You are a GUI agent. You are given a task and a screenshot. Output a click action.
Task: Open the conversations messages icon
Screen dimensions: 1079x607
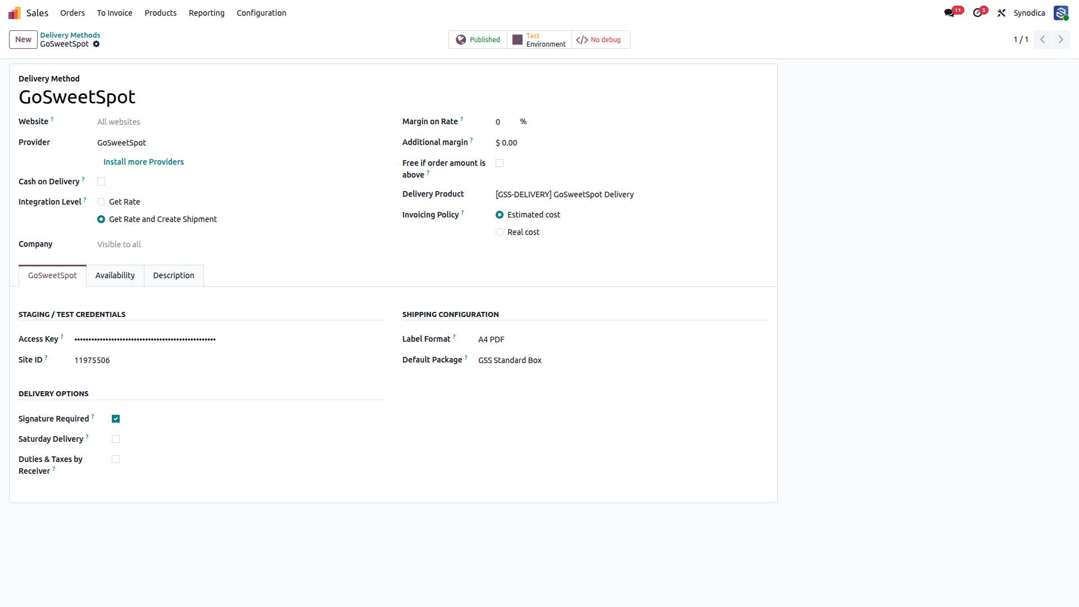(949, 13)
